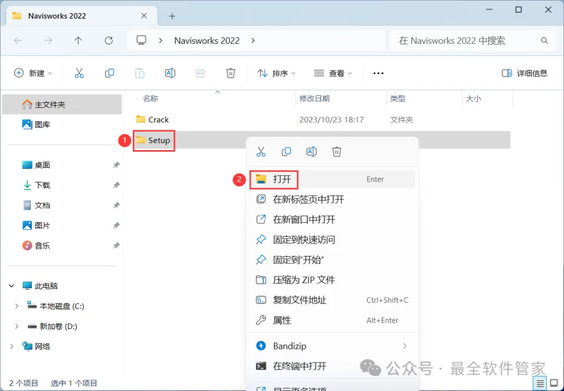Click the Rename icon in the context menu
The image size is (564, 391).
click(311, 152)
